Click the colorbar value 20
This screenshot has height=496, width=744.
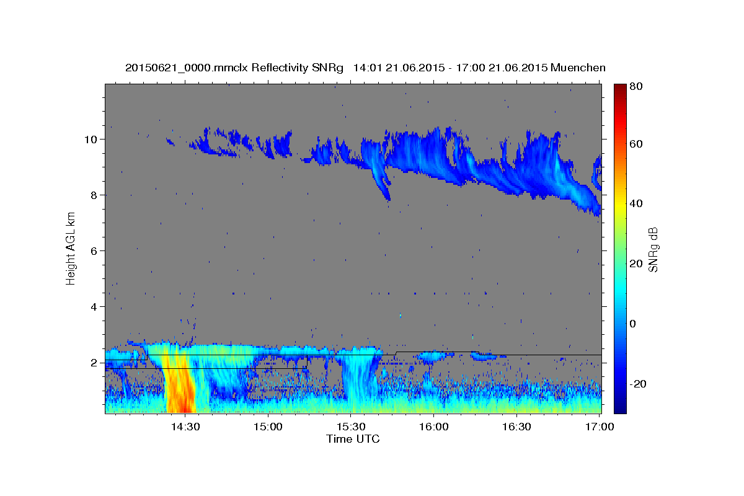tap(637, 263)
